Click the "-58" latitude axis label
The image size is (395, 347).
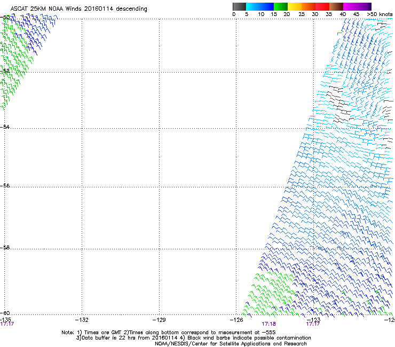pos(5,248)
